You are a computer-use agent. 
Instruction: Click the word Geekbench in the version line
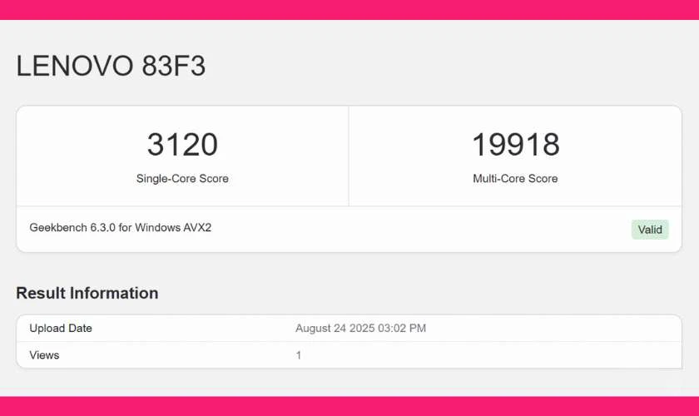(59, 227)
